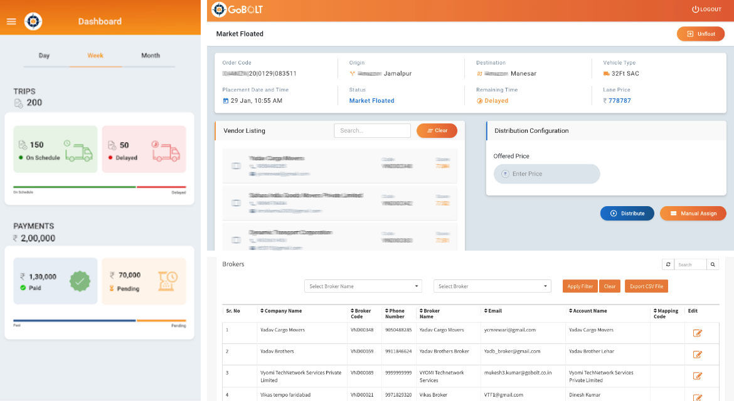
Task: Open the 778787 lane price link
Action: [620, 101]
